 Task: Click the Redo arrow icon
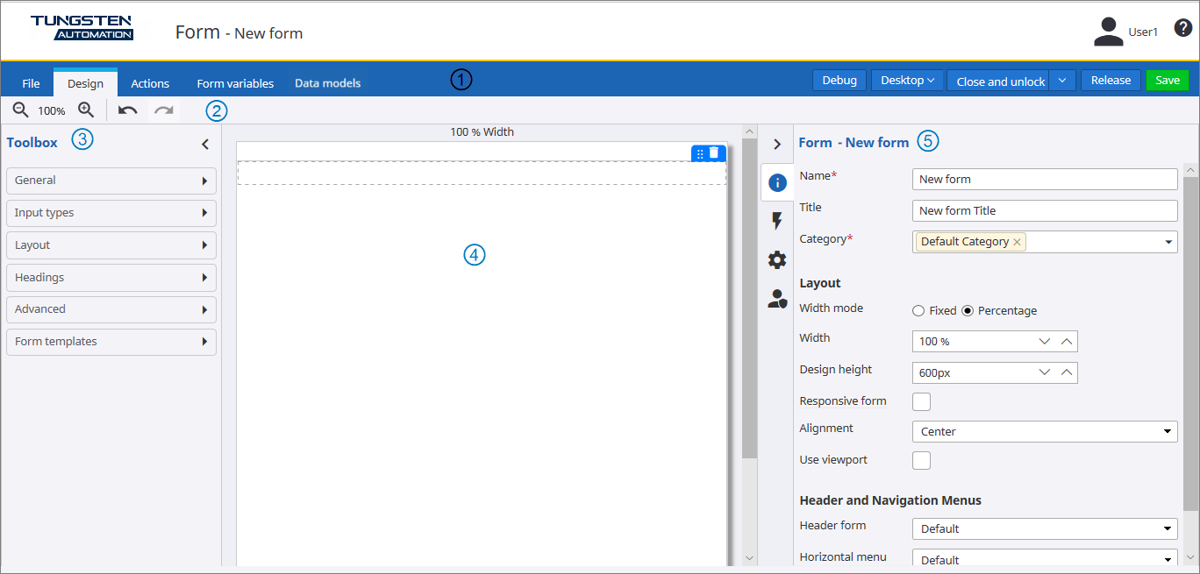[163, 110]
